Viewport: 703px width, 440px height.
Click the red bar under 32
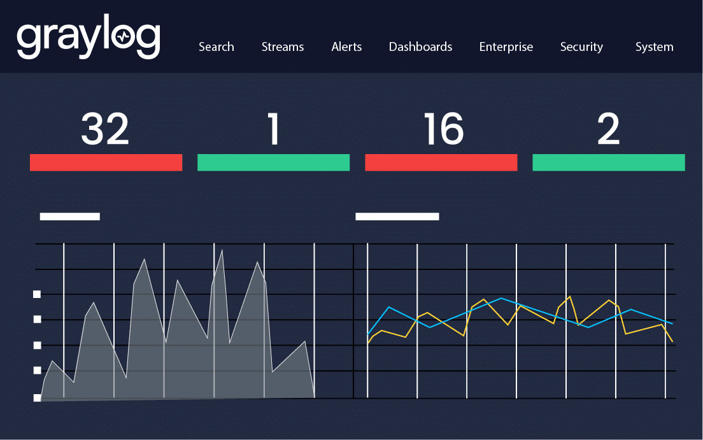(x=106, y=162)
